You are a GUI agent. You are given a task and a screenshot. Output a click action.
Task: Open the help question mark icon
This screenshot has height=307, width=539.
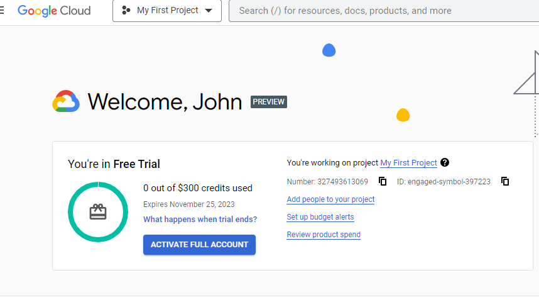[445, 162]
